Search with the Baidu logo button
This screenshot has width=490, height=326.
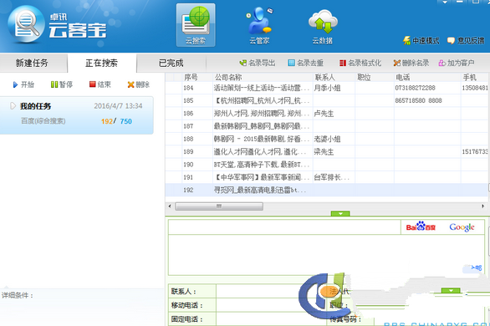click(421, 227)
